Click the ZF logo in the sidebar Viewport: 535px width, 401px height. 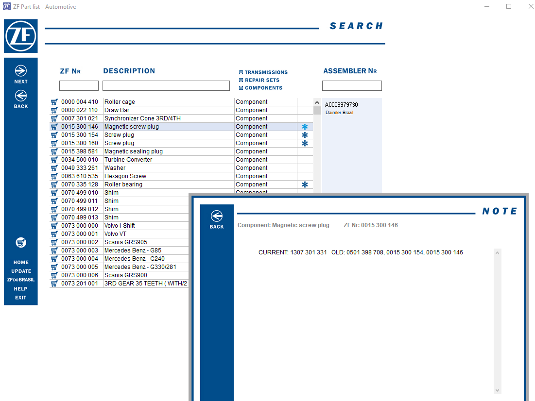[x=21, y=36]
